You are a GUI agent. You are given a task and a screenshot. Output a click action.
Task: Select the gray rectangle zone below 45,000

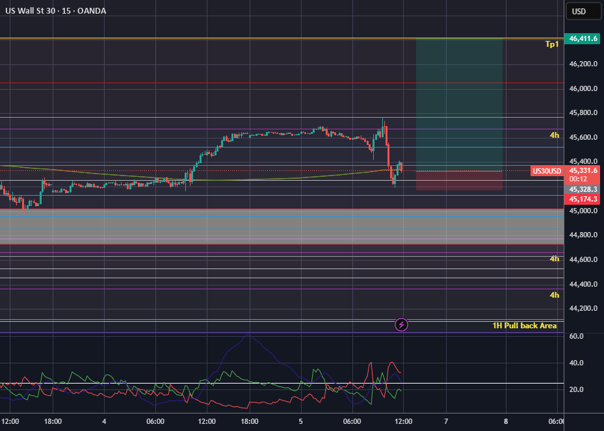282,226
